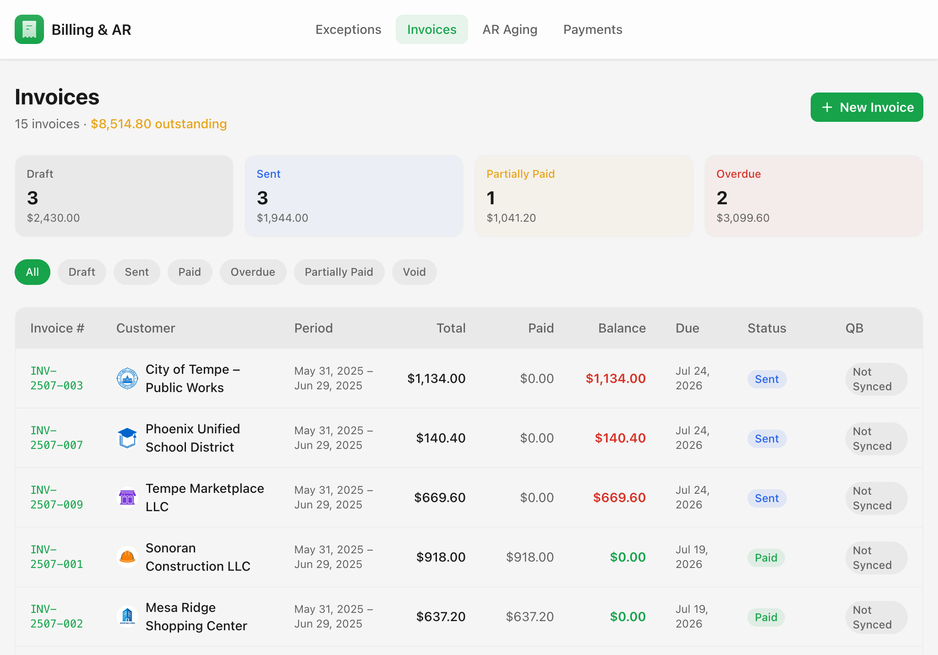This screenshot has height=655, width=938.
Task: Click Not Synced badge in Sonoran Construction row
Action: [876, 558]
